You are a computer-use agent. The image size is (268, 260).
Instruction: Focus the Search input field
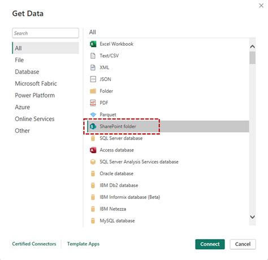45,33
